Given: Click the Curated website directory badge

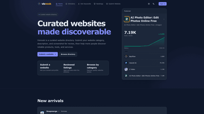Looking at the screenshot, I should (48, 15).
